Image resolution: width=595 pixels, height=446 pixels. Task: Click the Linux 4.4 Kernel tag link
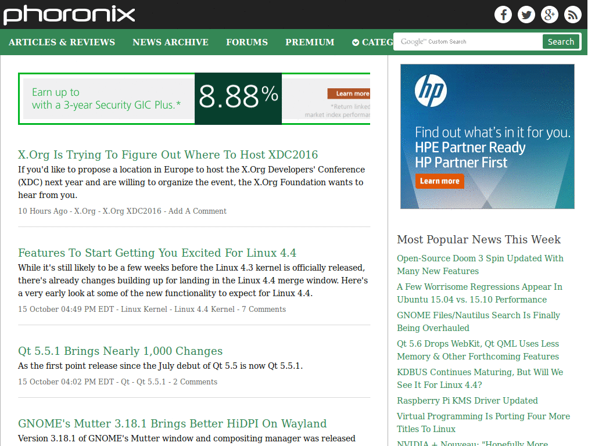tap(205, 309)
